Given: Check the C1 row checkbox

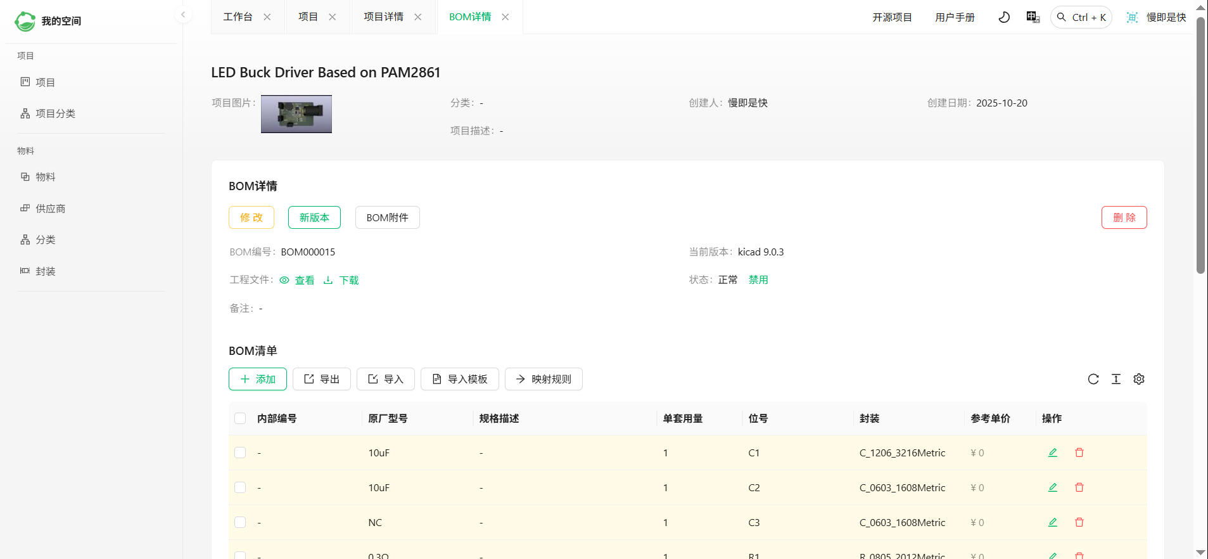Looking at the screenshot, I should (x=240, y=453).
